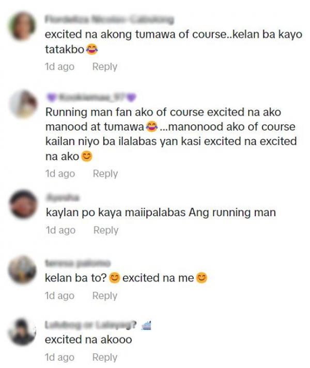Viewport: 310px width, 368px height.
Task: Click the purple-heart username above 'Running man fan'
Action: pos(91,97)
